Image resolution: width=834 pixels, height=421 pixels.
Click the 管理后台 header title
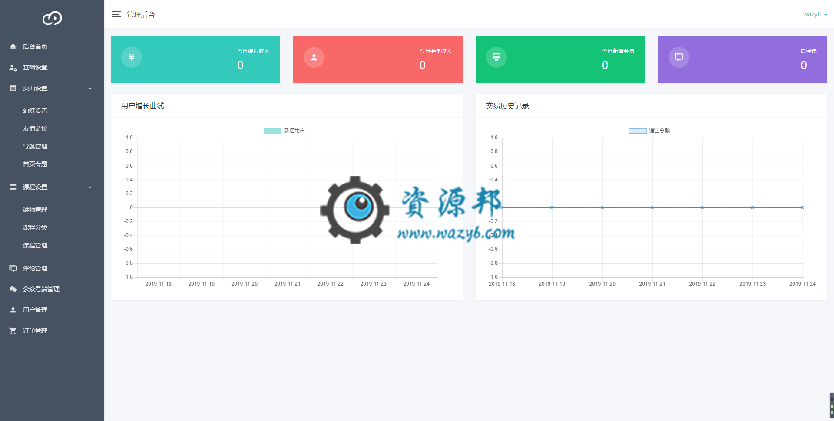coord(141,14)
